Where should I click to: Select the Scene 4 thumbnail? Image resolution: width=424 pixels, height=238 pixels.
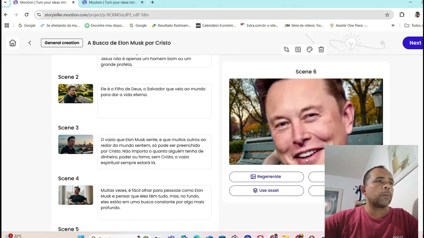(x=76, y=195)
